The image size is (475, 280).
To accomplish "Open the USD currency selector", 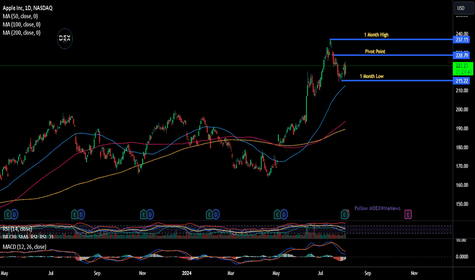I will (x=463, y=8).
